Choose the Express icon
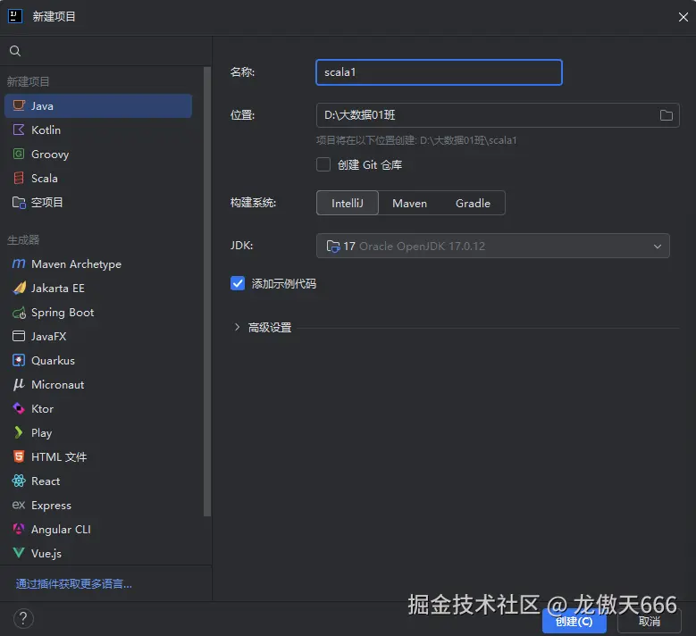Viewport: 696px width, 636px height. 19,505
